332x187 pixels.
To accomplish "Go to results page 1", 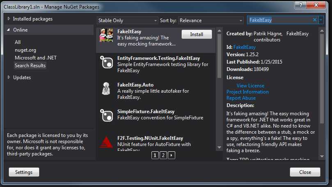I will click(155, 155).
